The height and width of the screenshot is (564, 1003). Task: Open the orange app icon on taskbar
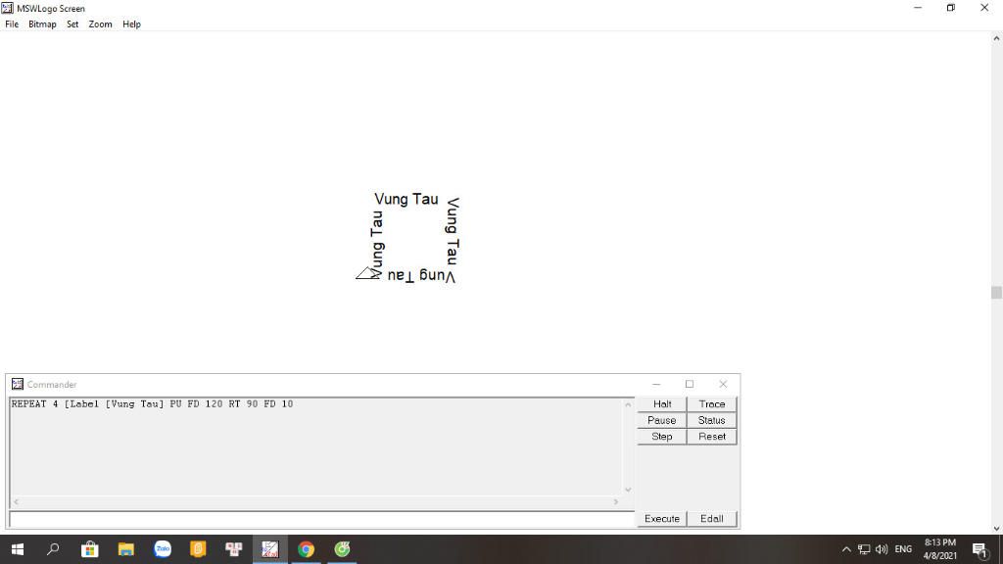coord(198,549)
